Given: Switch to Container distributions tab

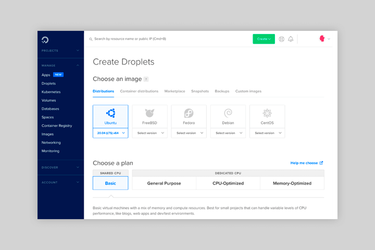Looking at the screenshot, I should tap(139, 91).
